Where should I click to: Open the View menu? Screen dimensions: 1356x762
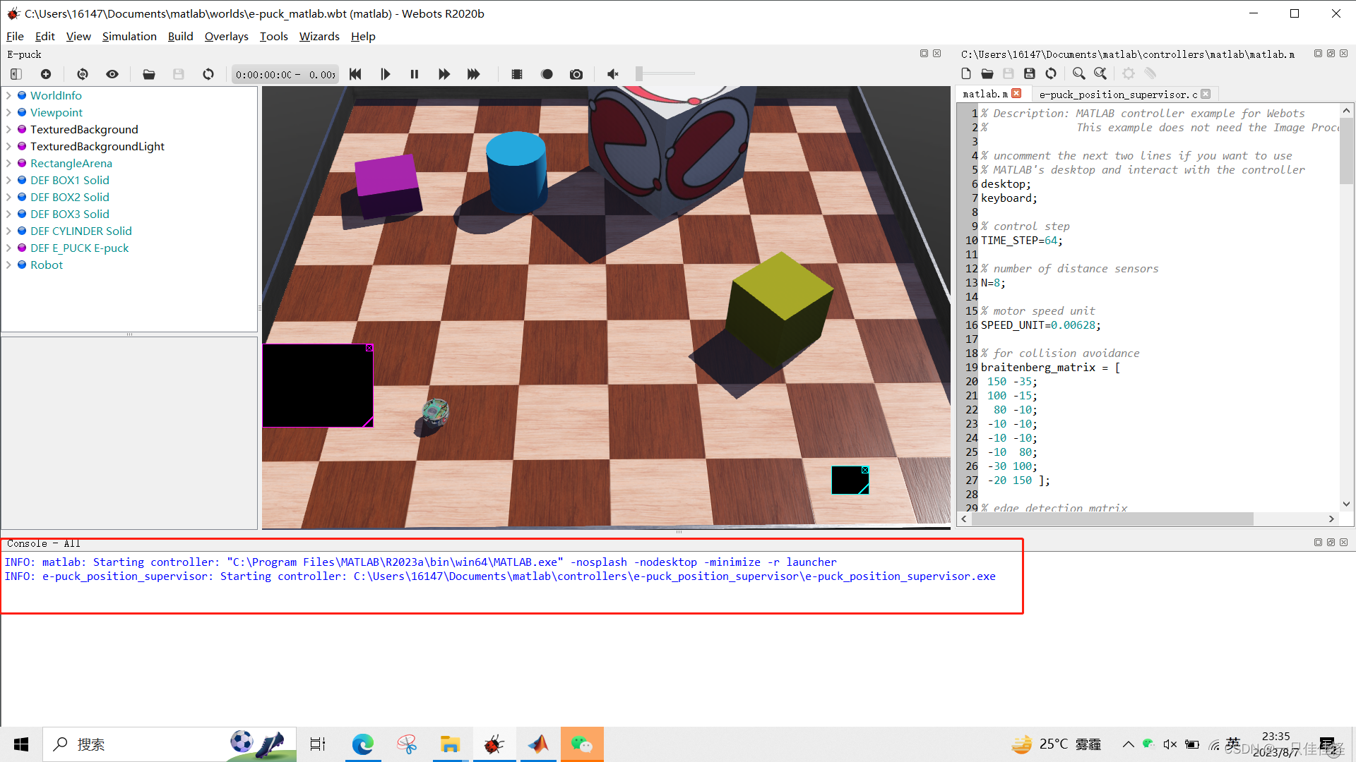click(78, 36)
